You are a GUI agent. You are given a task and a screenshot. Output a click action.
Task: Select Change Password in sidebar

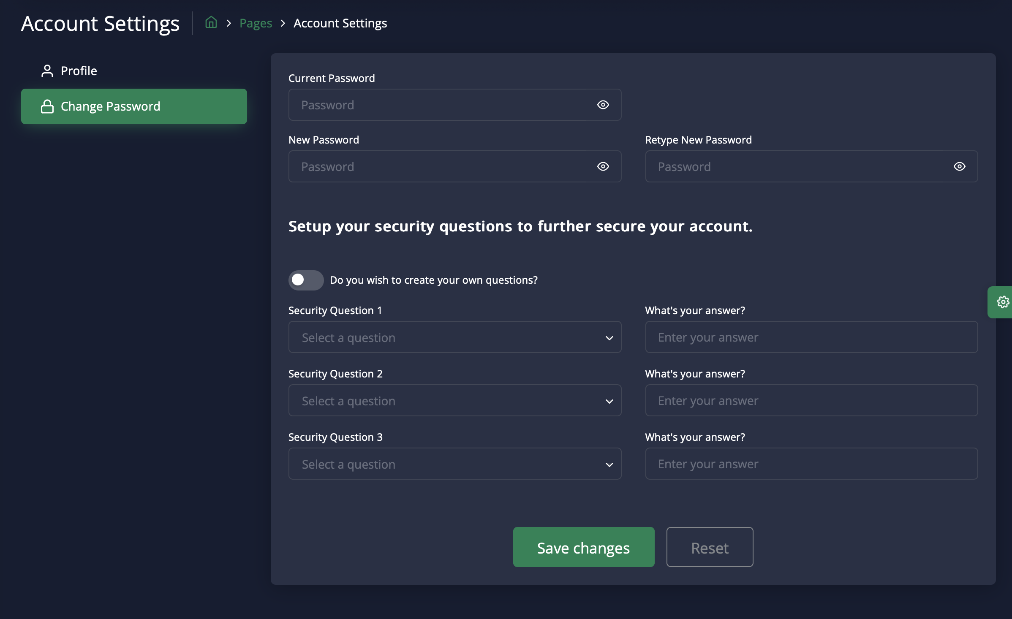(x=134, y=106)
